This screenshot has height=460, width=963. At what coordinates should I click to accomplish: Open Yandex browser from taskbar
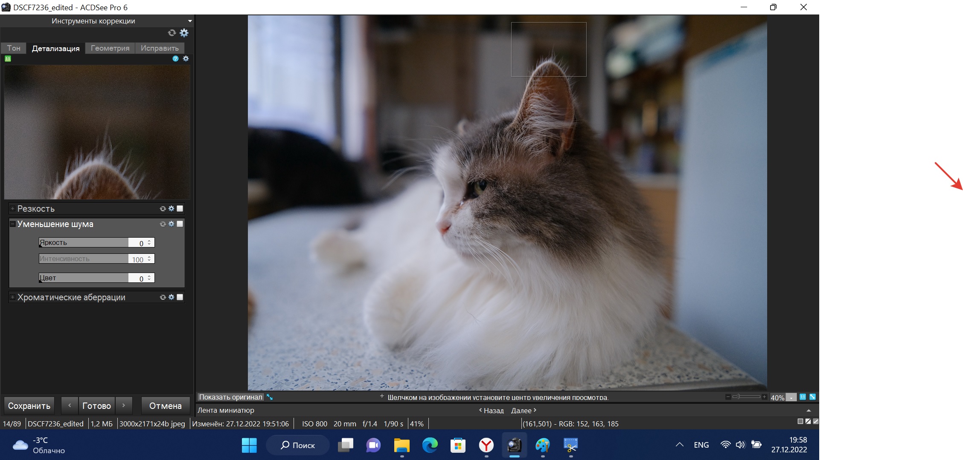click(x=486, y=446)
